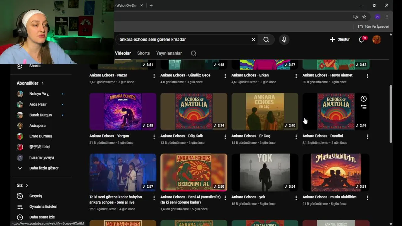
Task: Open a new browser tab with plus icon
Action: pyautogui.click(x=151, y=5)
